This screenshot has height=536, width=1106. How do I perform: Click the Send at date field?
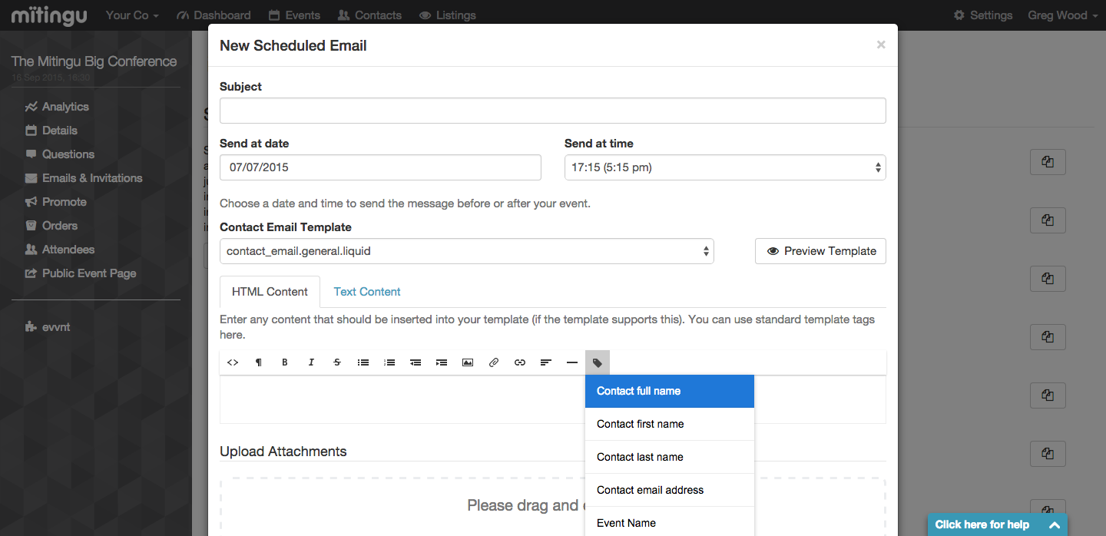[x=380, y=167]
